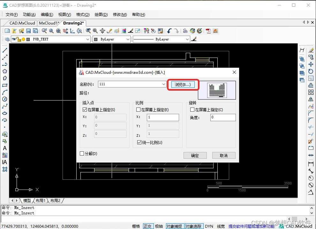This screenshot has width=316, height=229.
Task: Select the Mirror tool
Action: click(x=311, y=99)
